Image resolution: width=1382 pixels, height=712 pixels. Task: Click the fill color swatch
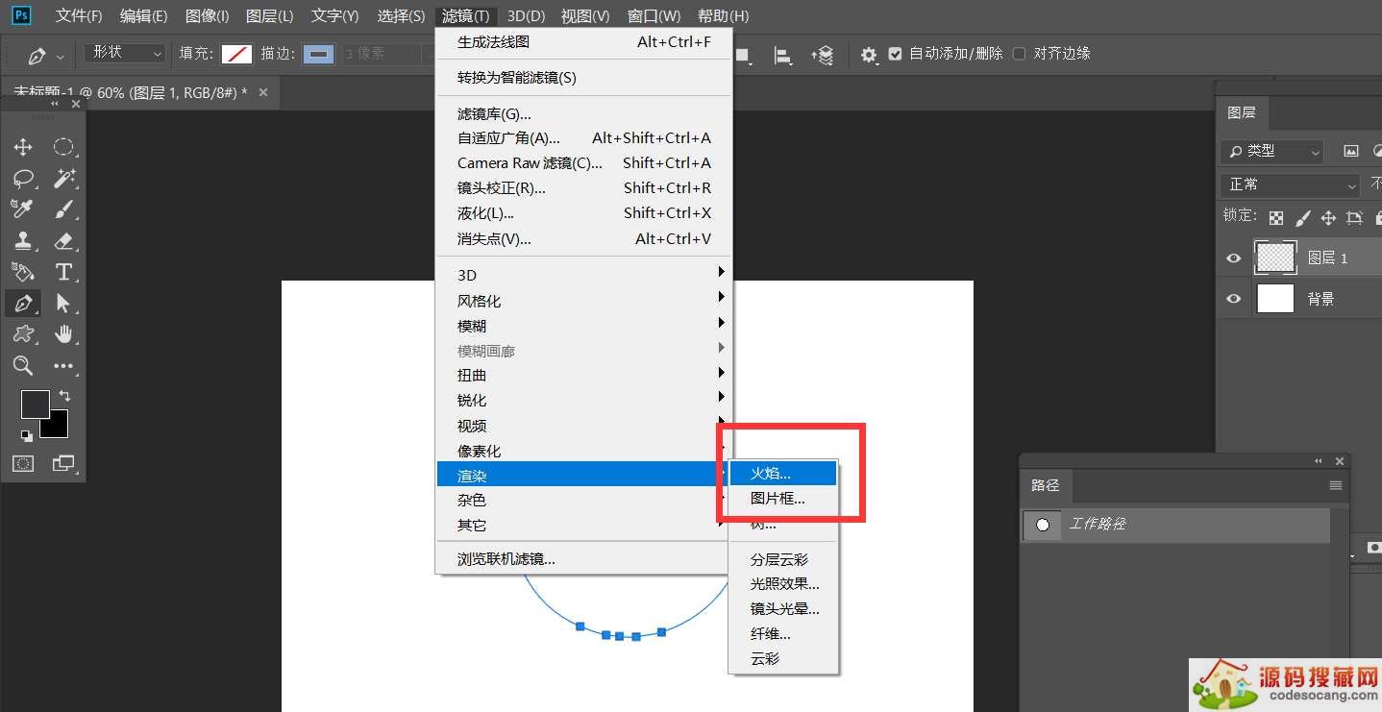236,54
